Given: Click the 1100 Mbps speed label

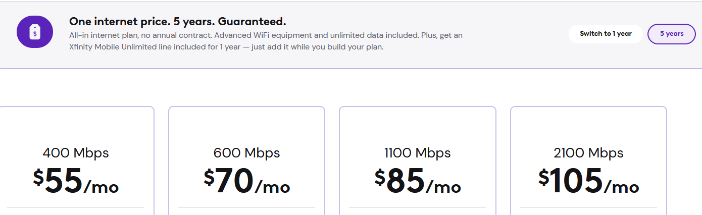Looking at the screenshot, I should [x=418, y=152].
